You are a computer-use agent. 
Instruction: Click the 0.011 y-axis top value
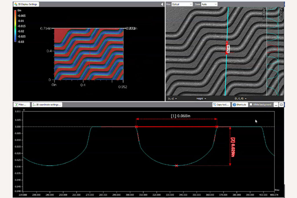[x=18, y=111]
